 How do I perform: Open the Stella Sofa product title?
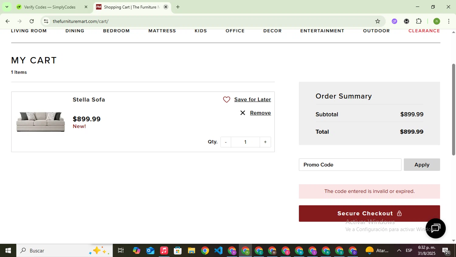[x=89, y=100]
